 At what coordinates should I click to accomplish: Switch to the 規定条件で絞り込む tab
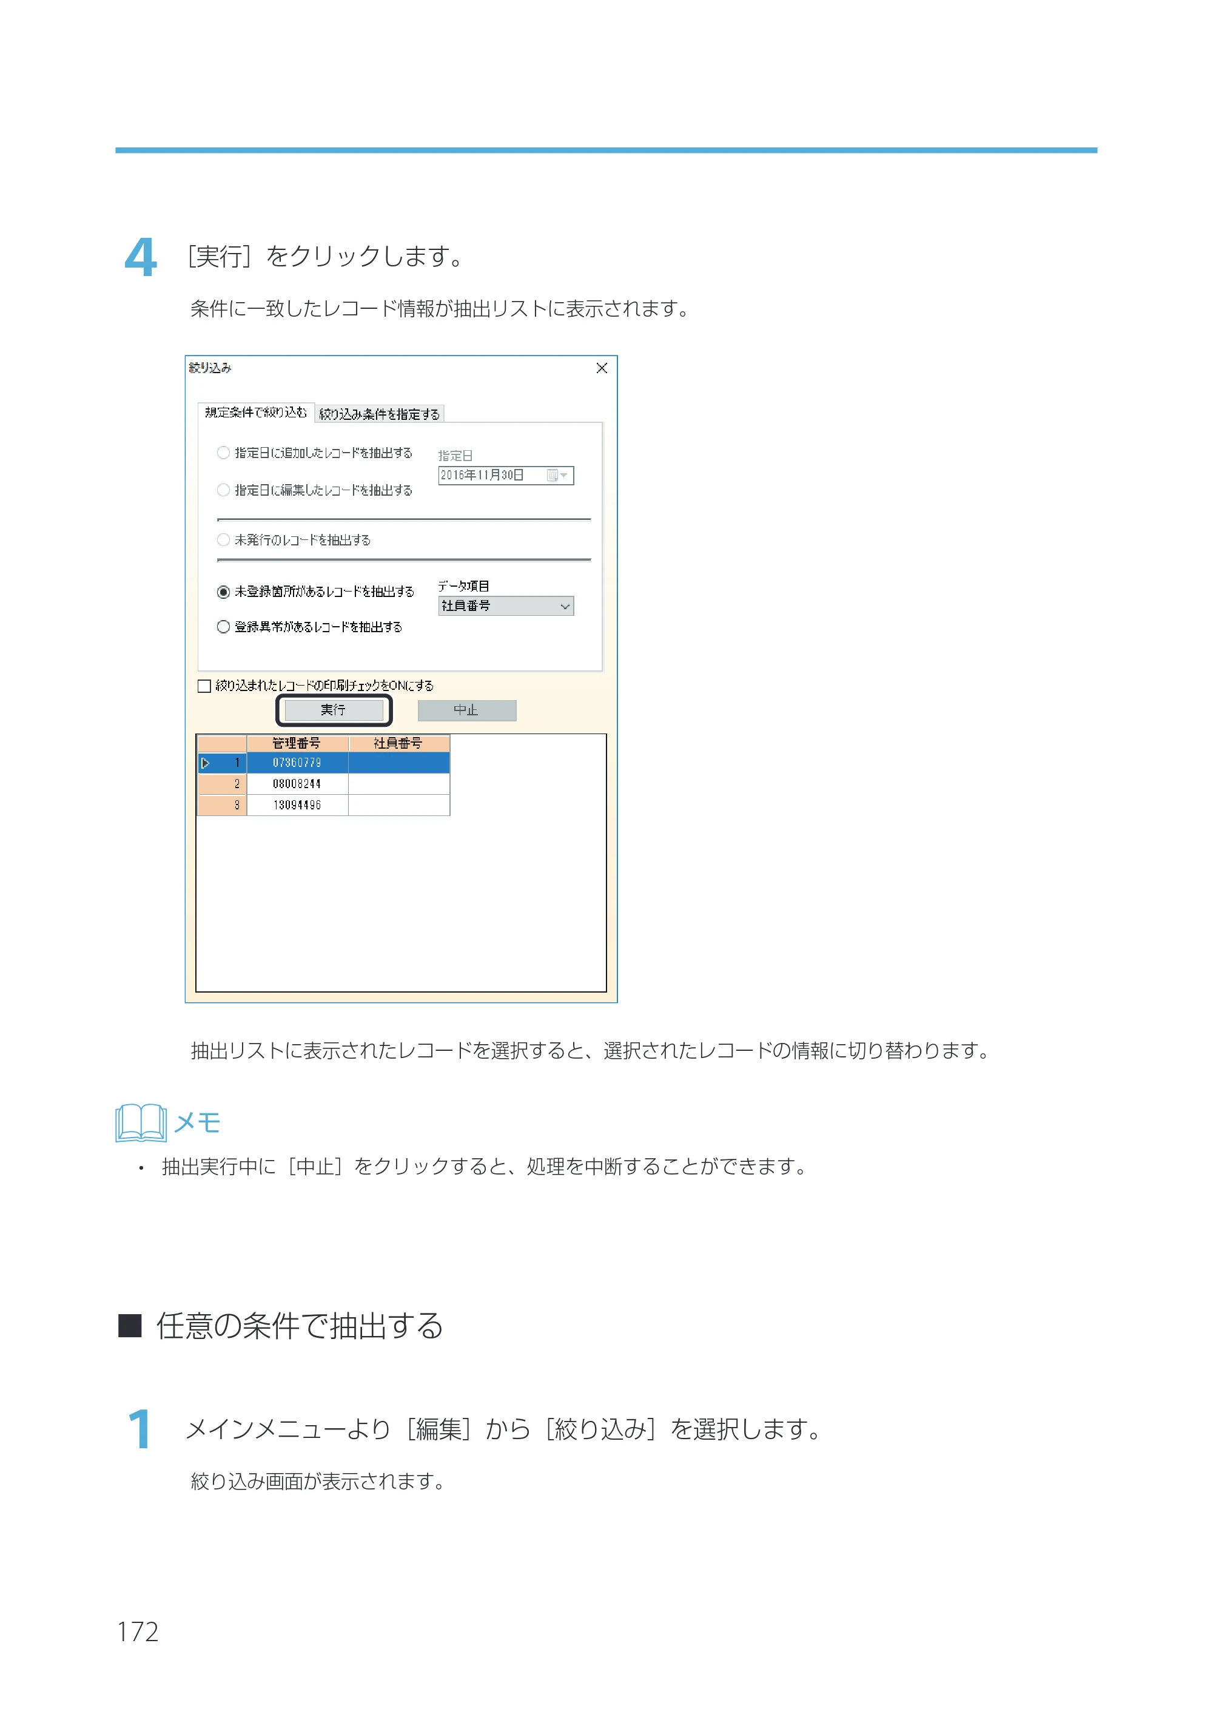pyautogui.click(x=257, y=413)
